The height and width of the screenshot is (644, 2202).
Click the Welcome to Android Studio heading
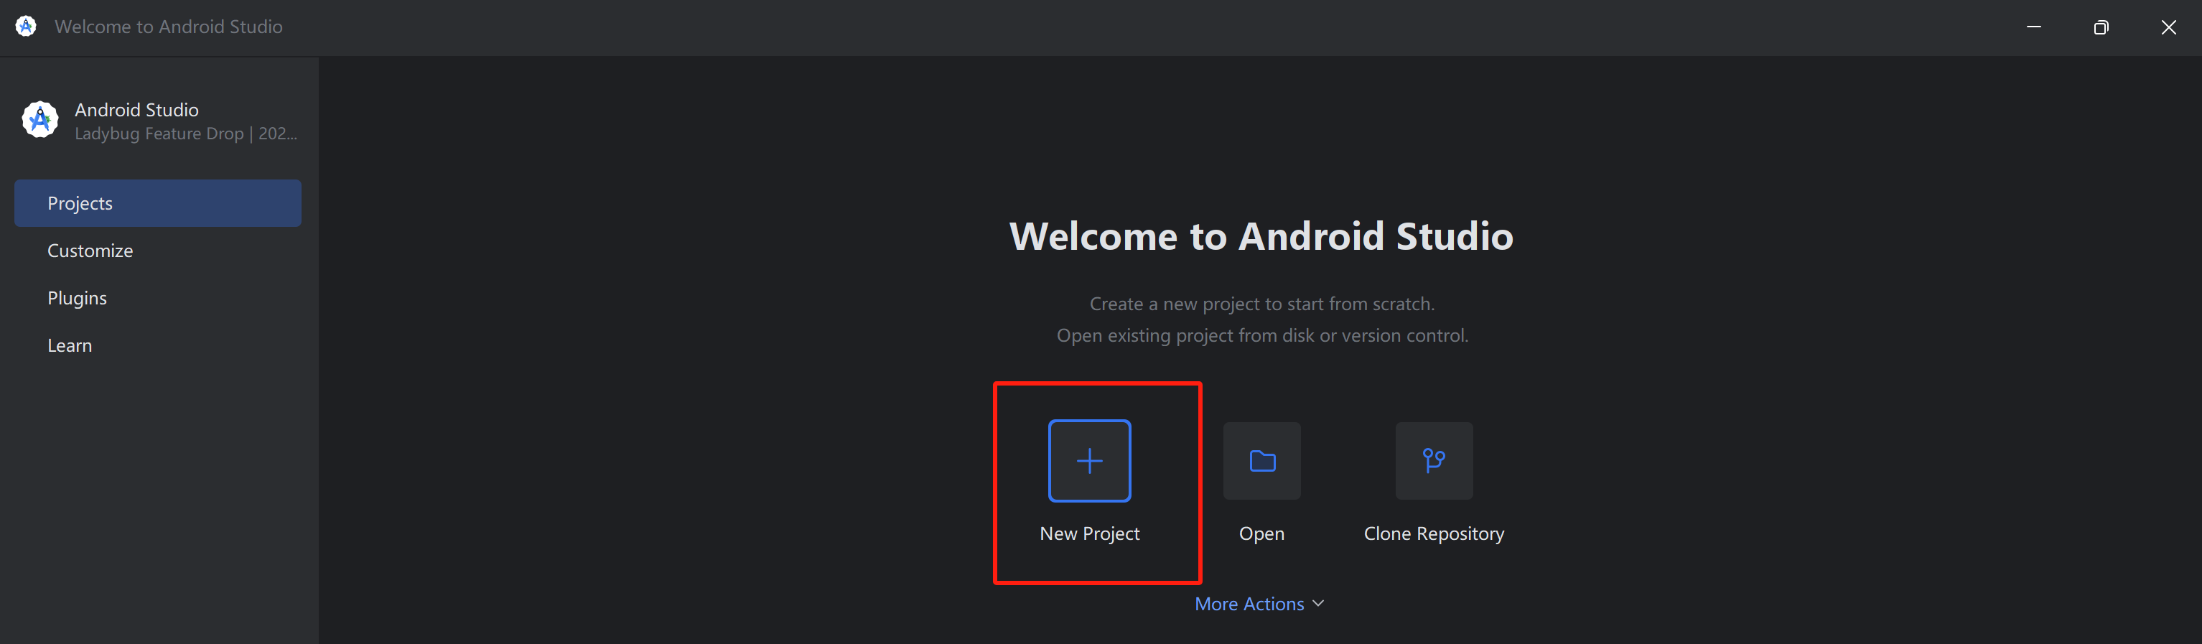click(x=1261, y=236)
